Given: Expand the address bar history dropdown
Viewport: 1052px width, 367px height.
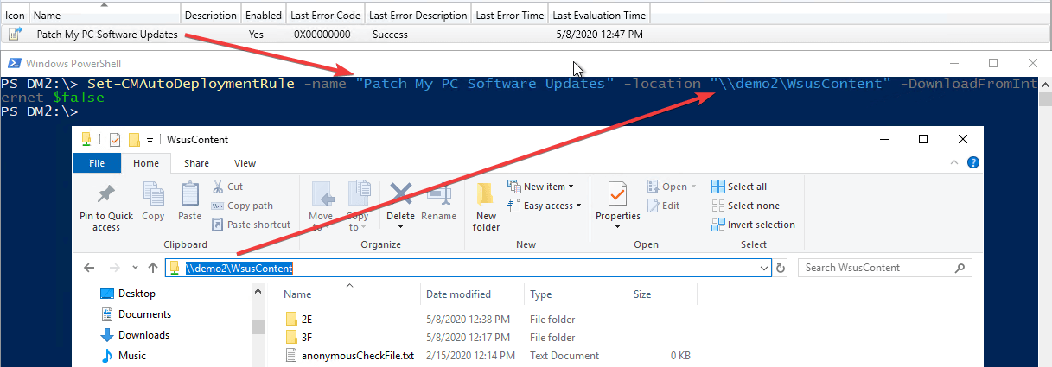Looking at the screenshot, I should pos(763,268).
